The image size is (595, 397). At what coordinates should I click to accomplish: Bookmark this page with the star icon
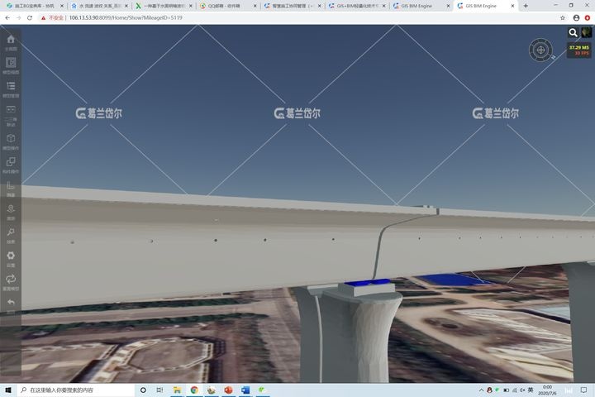click(563, 18)
